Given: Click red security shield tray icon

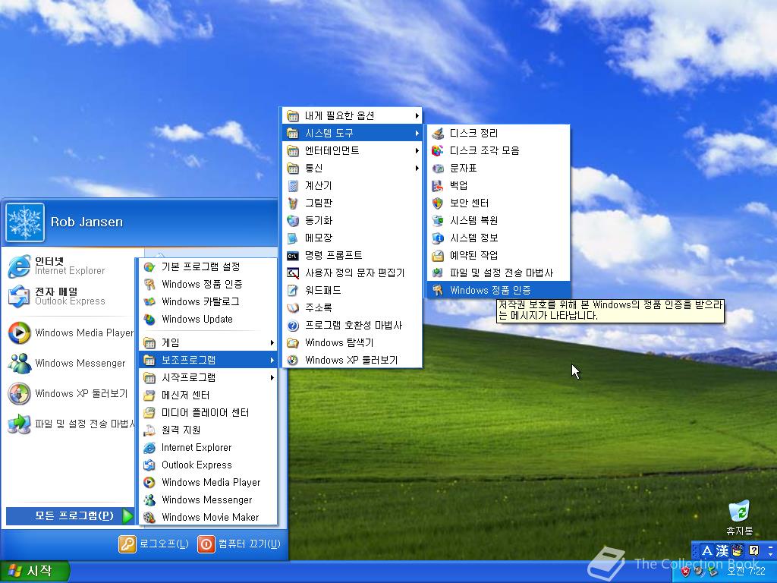Looking at the screenshot, I should (685, 572).
